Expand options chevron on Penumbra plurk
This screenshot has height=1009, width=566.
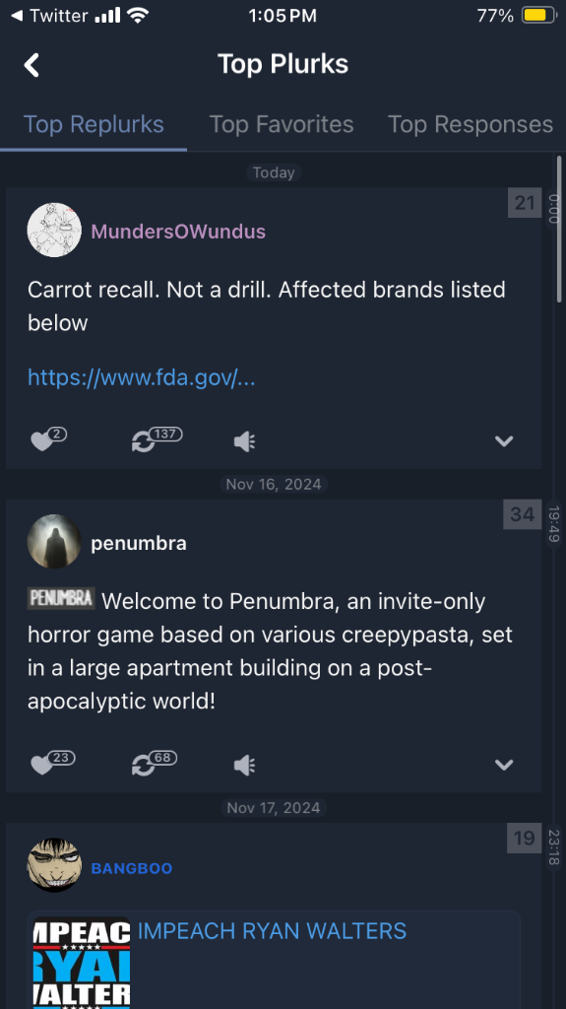504,765
